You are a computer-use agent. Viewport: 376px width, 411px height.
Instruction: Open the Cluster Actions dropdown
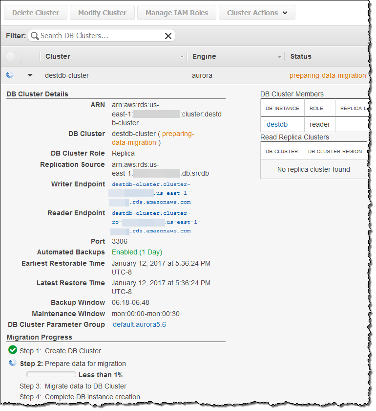(x=257, y=13)
